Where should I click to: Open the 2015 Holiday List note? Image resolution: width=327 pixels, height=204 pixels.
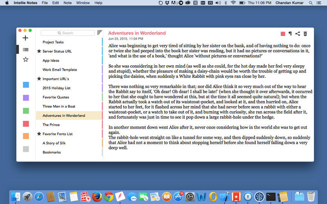(x=69, y=88)
